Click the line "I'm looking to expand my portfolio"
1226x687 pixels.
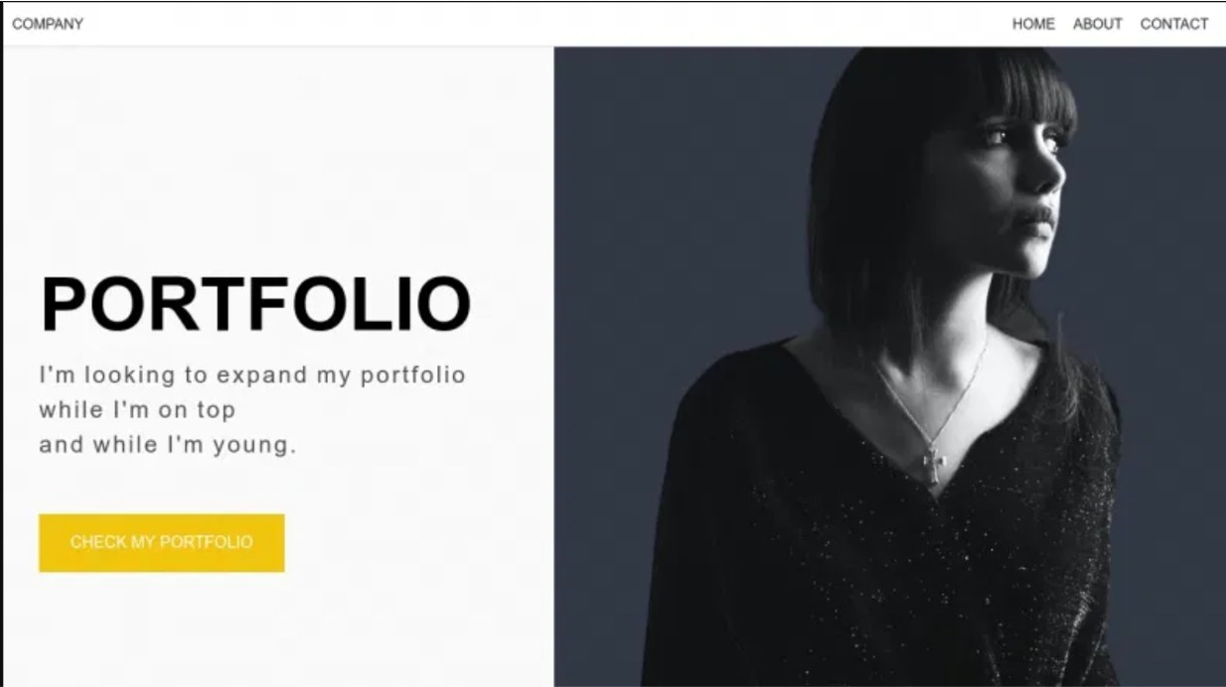tap(252, 376)
